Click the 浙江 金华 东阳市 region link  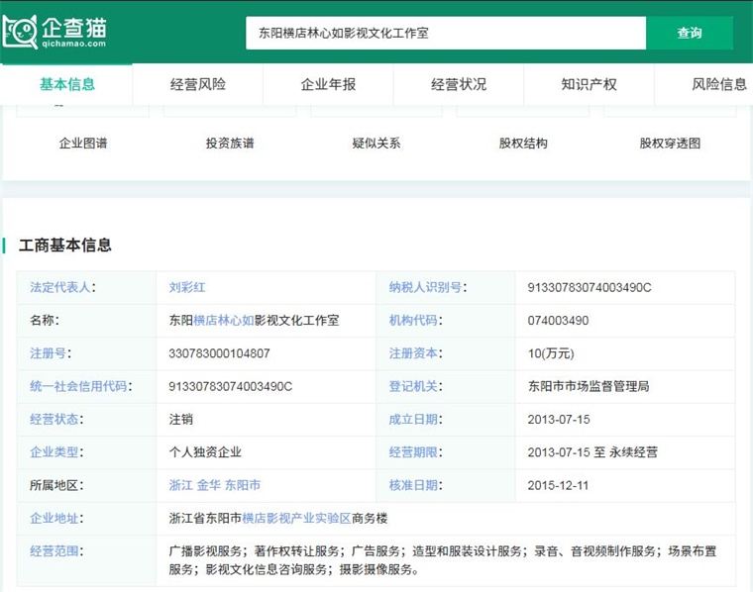[215, 485]
